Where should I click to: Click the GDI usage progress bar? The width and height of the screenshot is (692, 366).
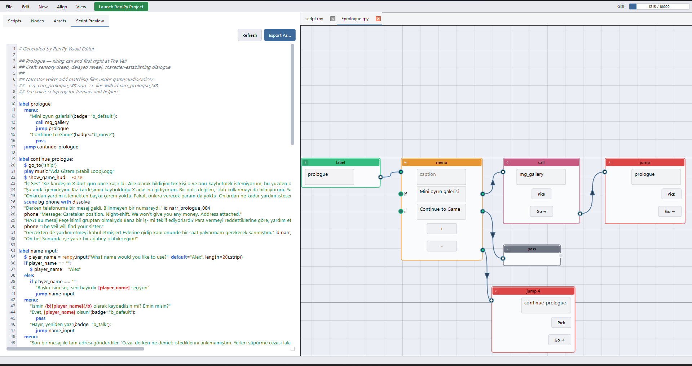click(x=659, y=6)
